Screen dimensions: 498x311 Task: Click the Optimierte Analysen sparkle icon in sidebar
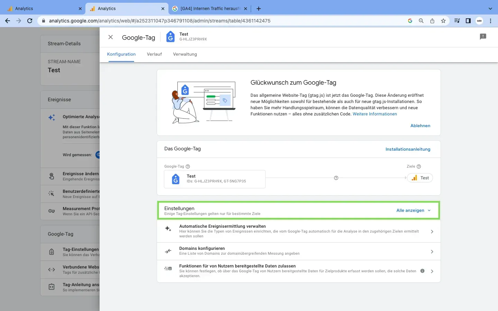(x=52, y=117)
